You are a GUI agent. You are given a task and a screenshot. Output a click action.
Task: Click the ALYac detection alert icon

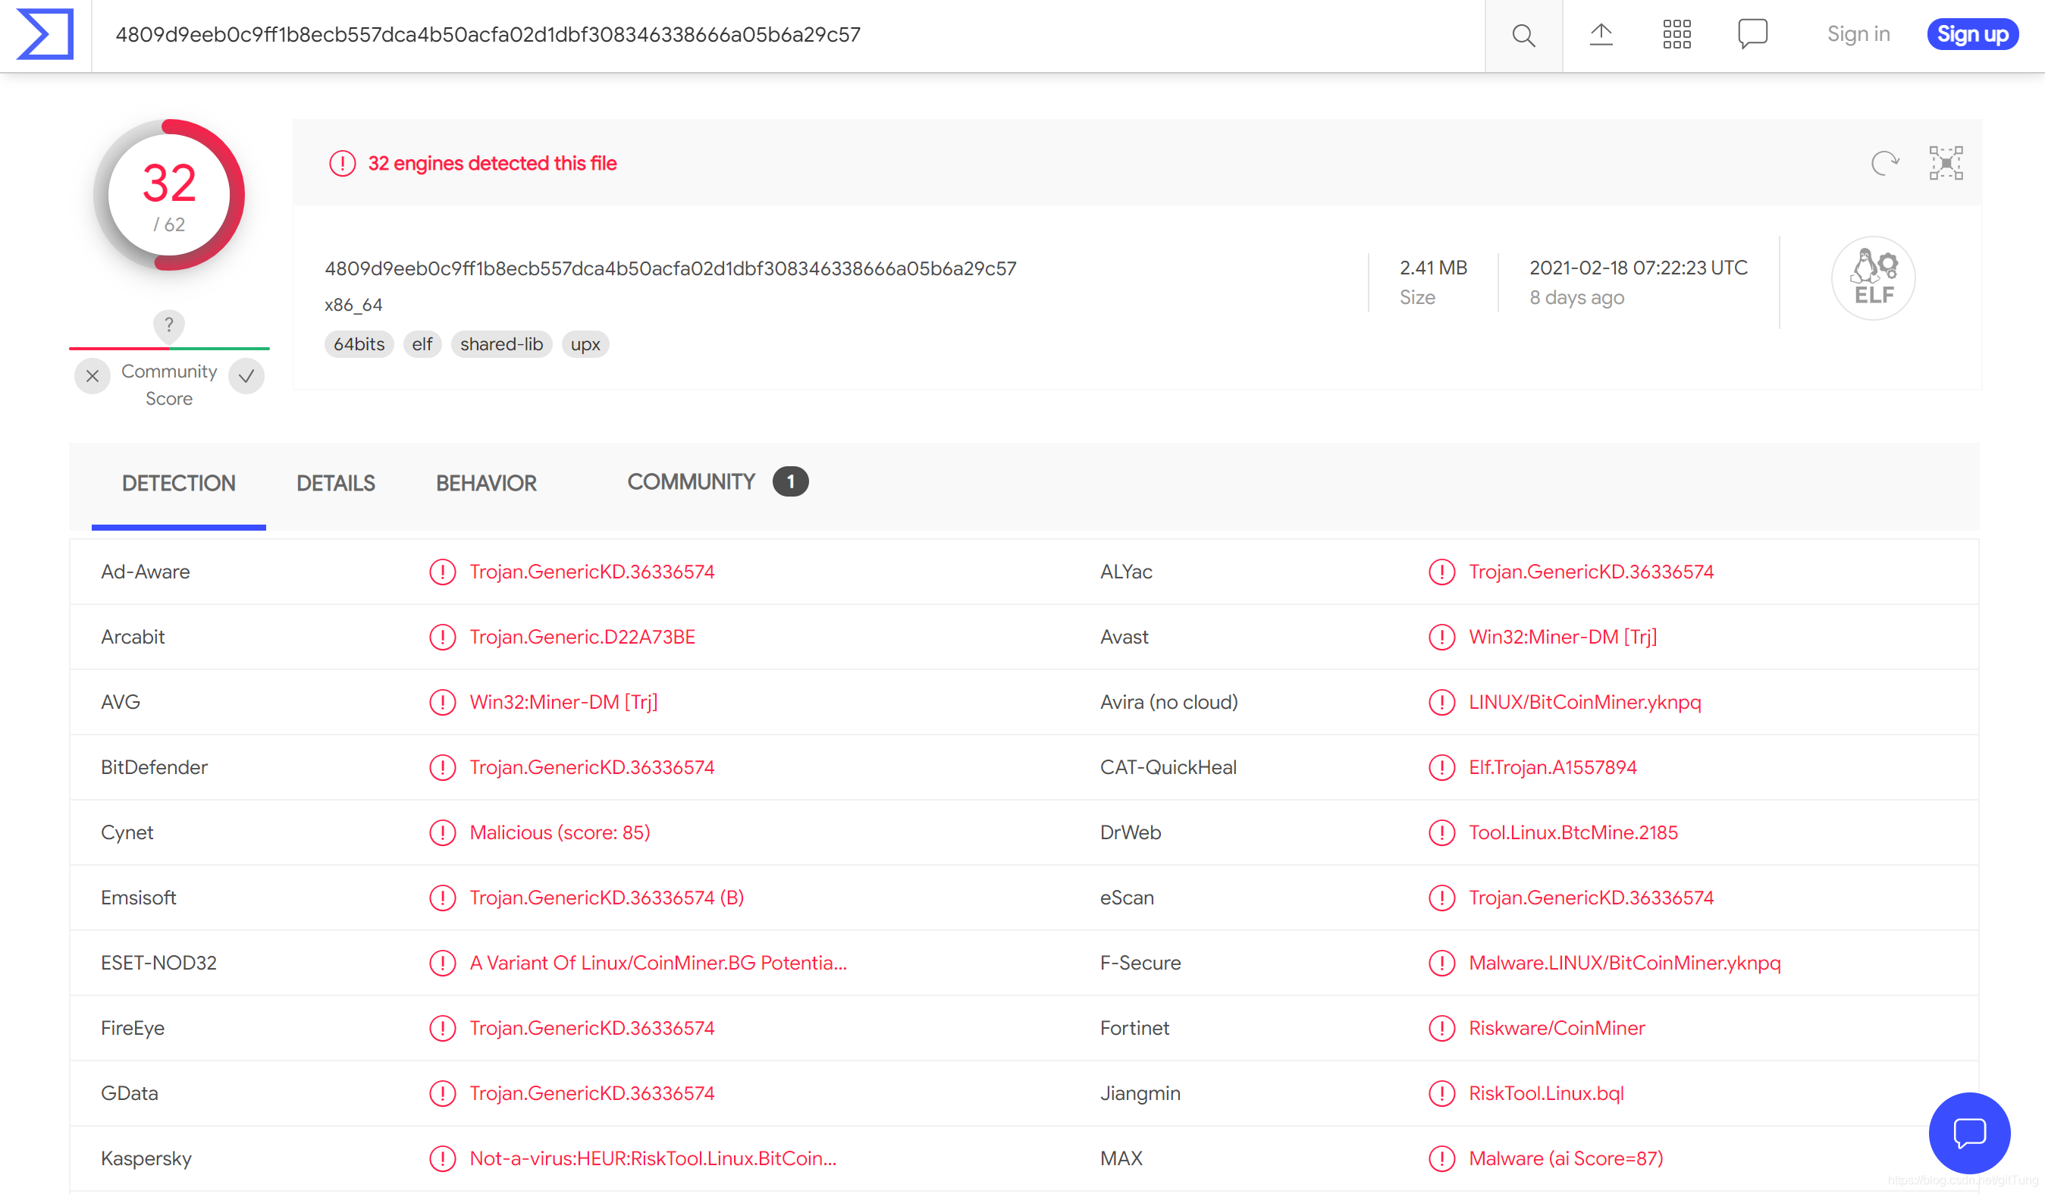pyautogui.click(x=1441, y=572)
